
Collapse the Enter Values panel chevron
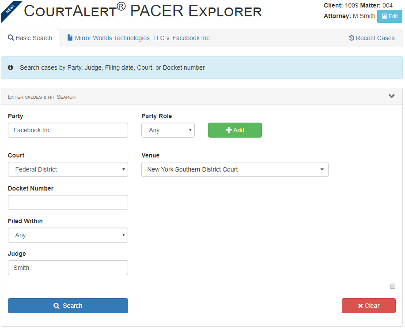[x=392, y=96]
